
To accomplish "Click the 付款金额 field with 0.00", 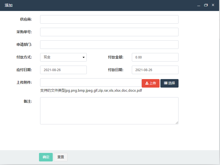I will click(x=155, y=57).
